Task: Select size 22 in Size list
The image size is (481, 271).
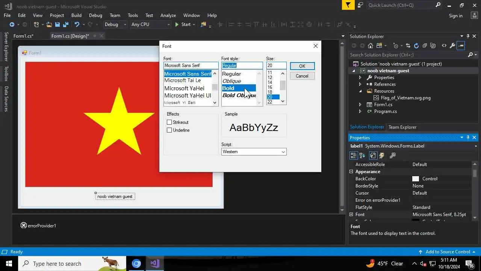Action: [273, 102]
